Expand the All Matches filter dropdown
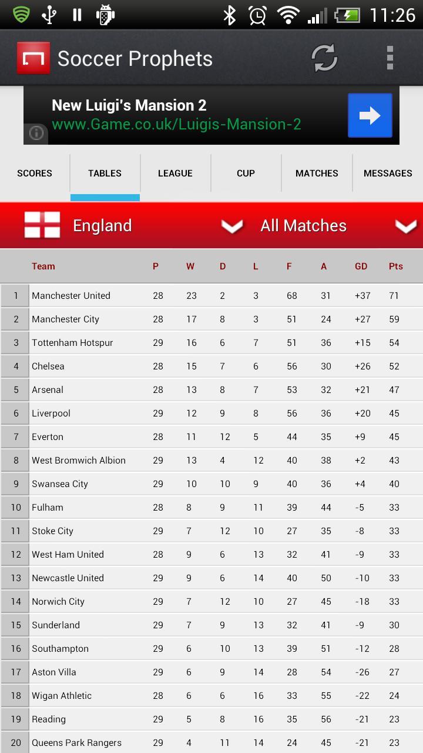Screen dimensions: 423x753 point(405,226)
